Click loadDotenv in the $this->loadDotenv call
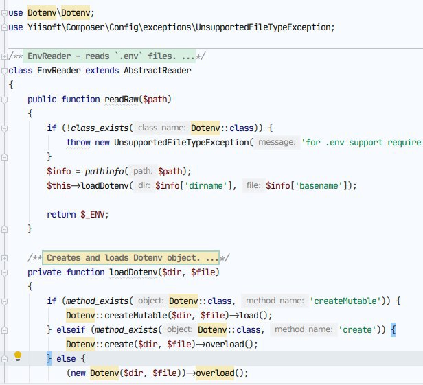Viewport: 423px width, 385px height. click(104, 186)
